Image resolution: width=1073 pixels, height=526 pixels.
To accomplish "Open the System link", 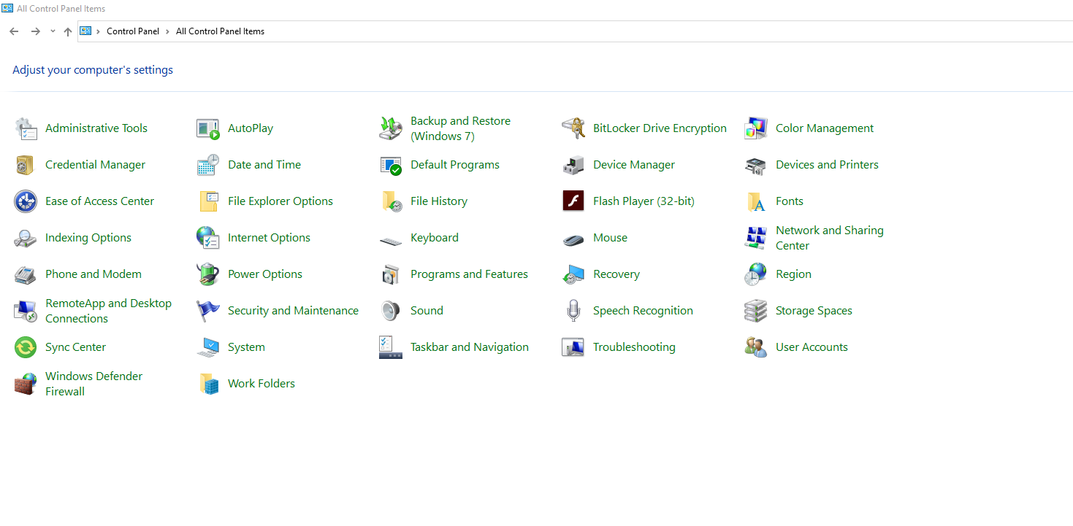I will [x=246, y=347].
